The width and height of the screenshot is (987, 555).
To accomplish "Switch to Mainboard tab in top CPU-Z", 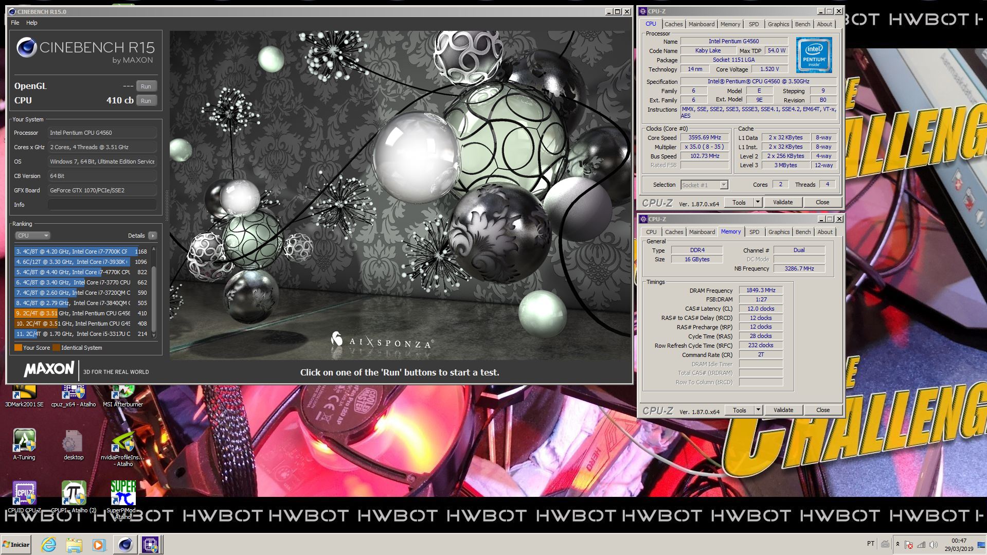I will [x=702, y=24].
